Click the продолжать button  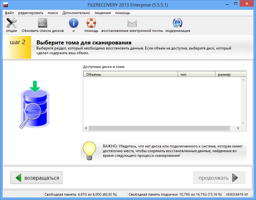[x=219, y=178]
